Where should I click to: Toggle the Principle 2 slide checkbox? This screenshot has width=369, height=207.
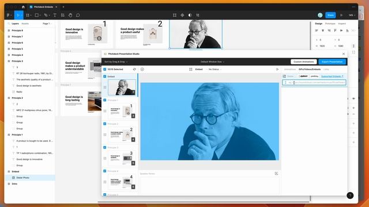pyautogui.click(x=105, y=124)
